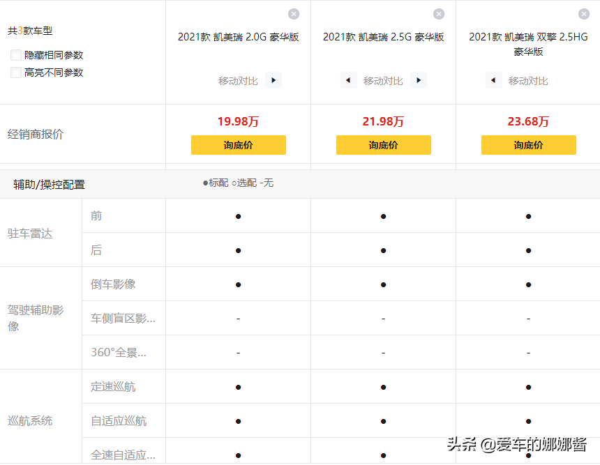Click the 经销商报价 row label
Image resolution: width=600 pixels, height=465 pixels.
pyautogui.click(x=36, y=135)
